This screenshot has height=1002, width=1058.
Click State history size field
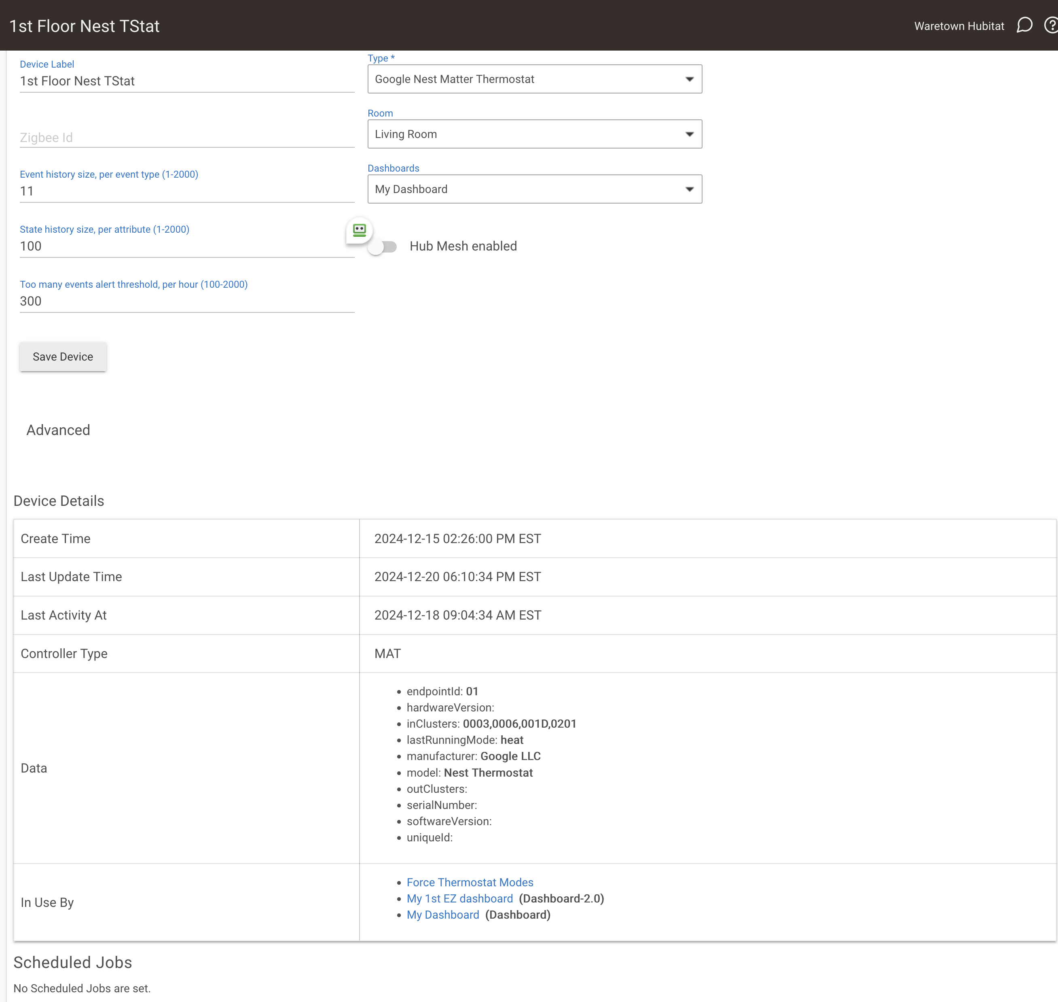pos(187,246)
